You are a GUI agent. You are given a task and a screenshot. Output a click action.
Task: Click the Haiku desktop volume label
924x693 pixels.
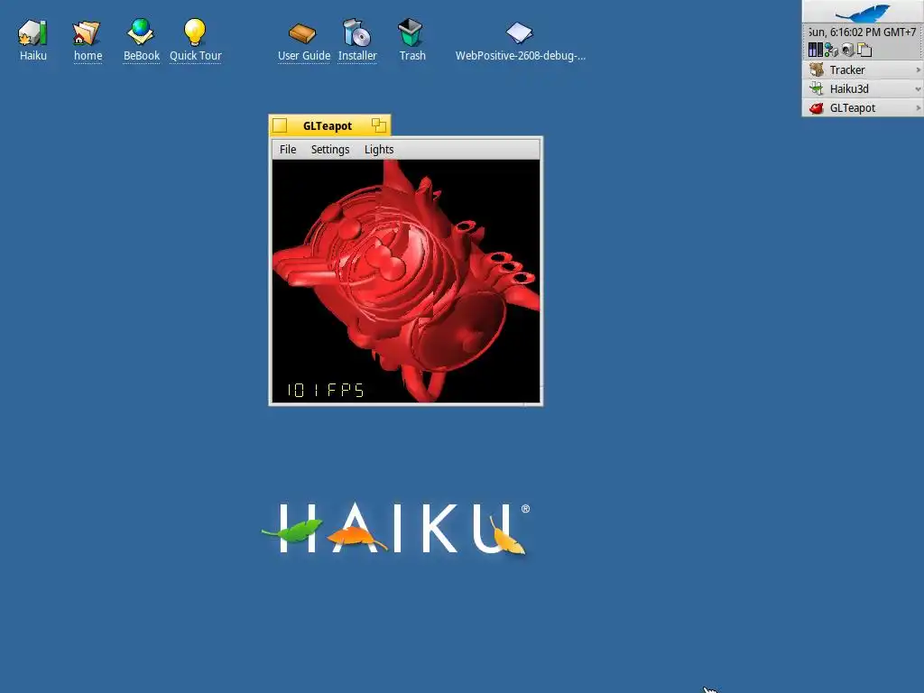coord(33,55)
